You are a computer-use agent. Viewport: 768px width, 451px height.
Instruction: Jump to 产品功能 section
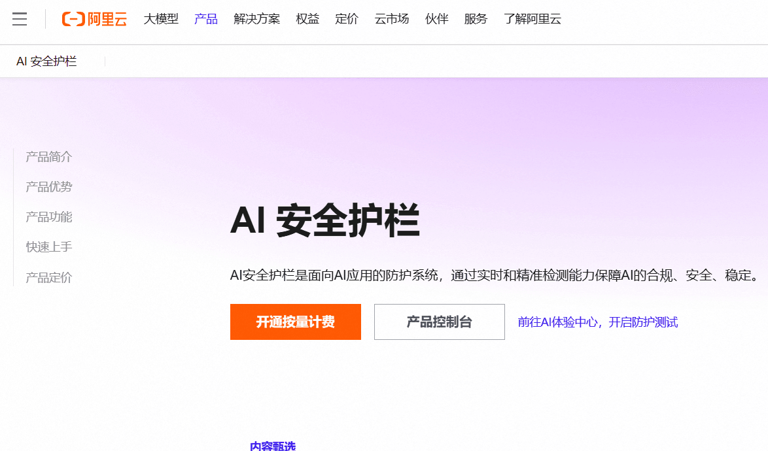click(49, 217)
